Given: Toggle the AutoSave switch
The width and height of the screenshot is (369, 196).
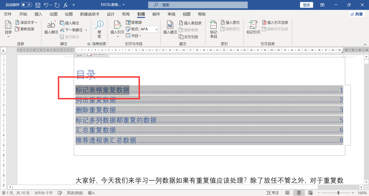Looking at the screenshot, I should tap(26, 5).
